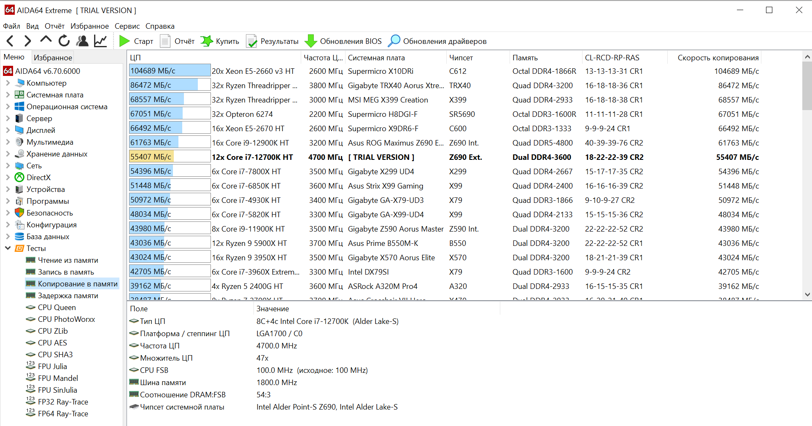Click the Отчёт document icon in toolbar
This screenshot has width=812, height=426.
(x=165, y=41)
